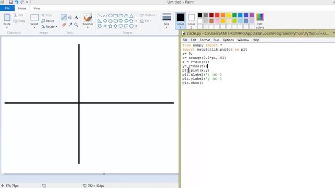Choose the Oval shape
Image resolution: width=335 pixels, height=188 pixels.
coord(110,16)
